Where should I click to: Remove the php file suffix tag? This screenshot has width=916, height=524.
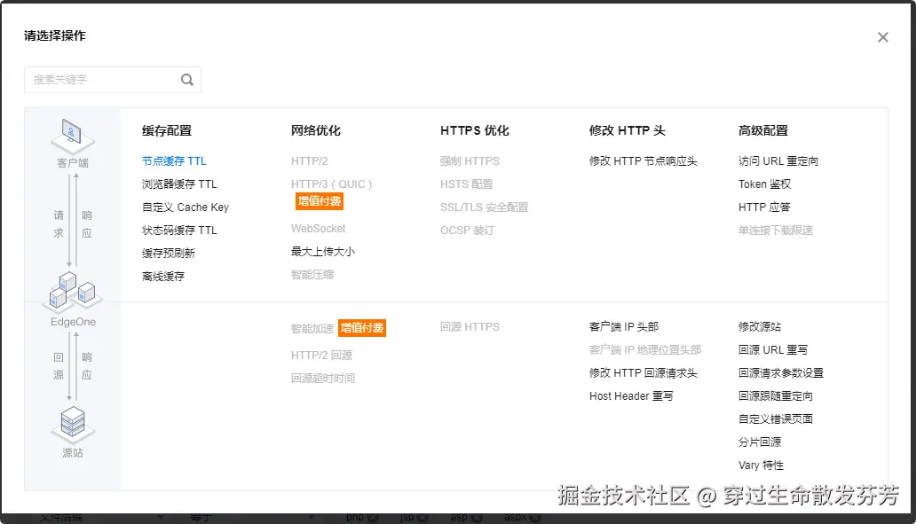(374, 516)
